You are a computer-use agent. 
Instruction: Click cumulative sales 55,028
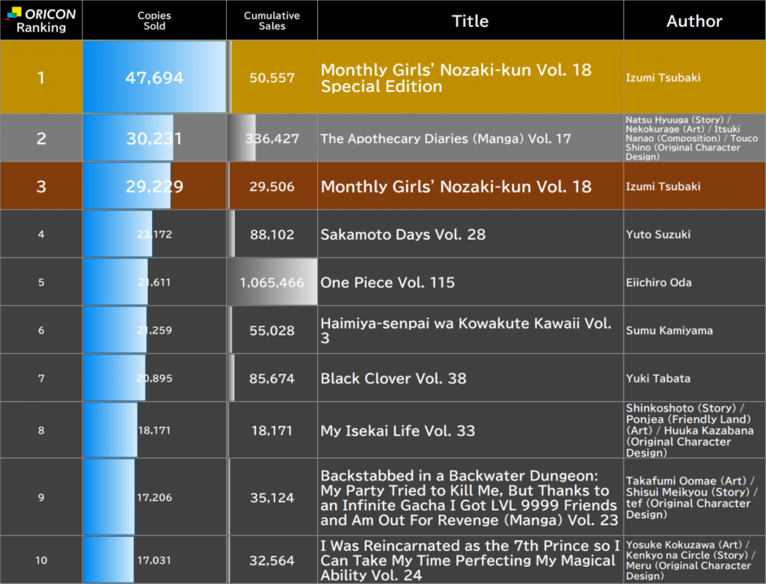pos(272,330)
